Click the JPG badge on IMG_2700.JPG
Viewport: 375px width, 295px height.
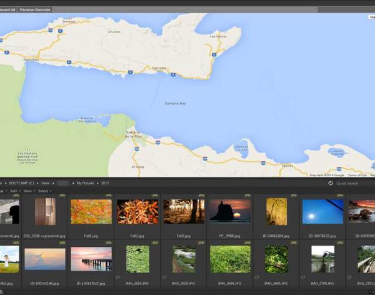tap(341, 243)
